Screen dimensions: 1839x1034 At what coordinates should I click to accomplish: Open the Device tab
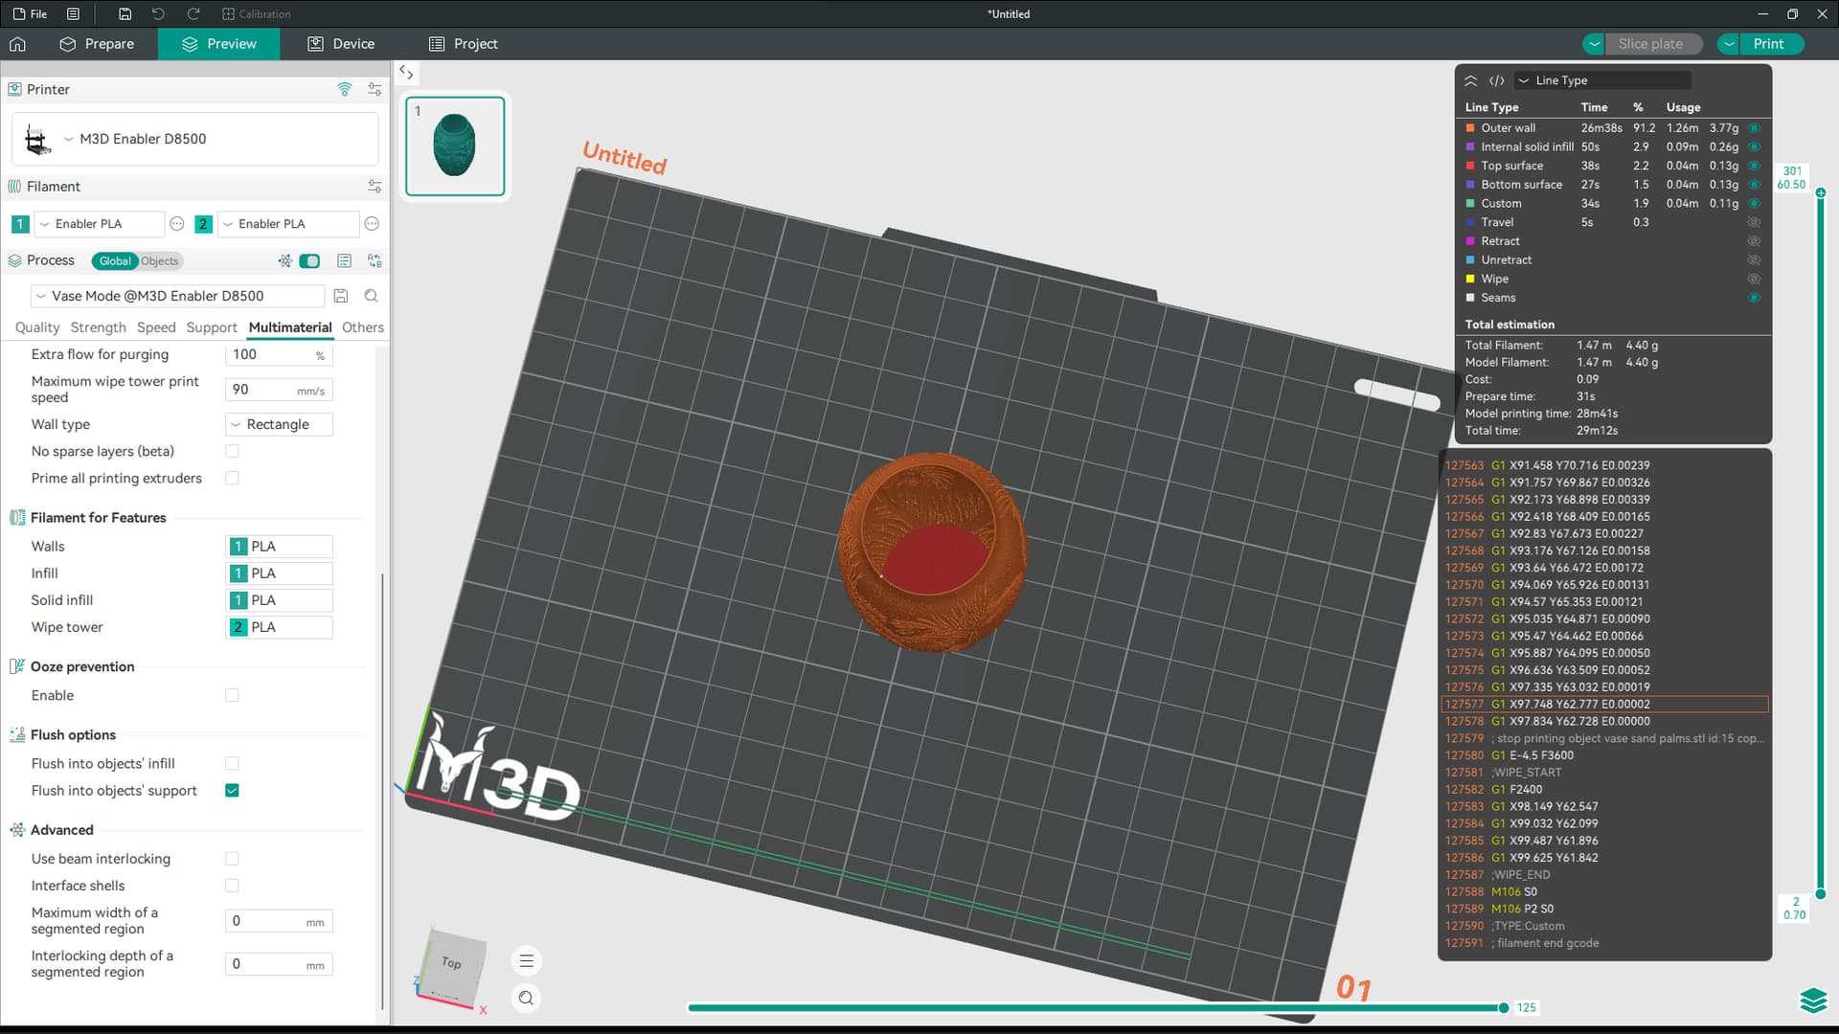point(341,44)
